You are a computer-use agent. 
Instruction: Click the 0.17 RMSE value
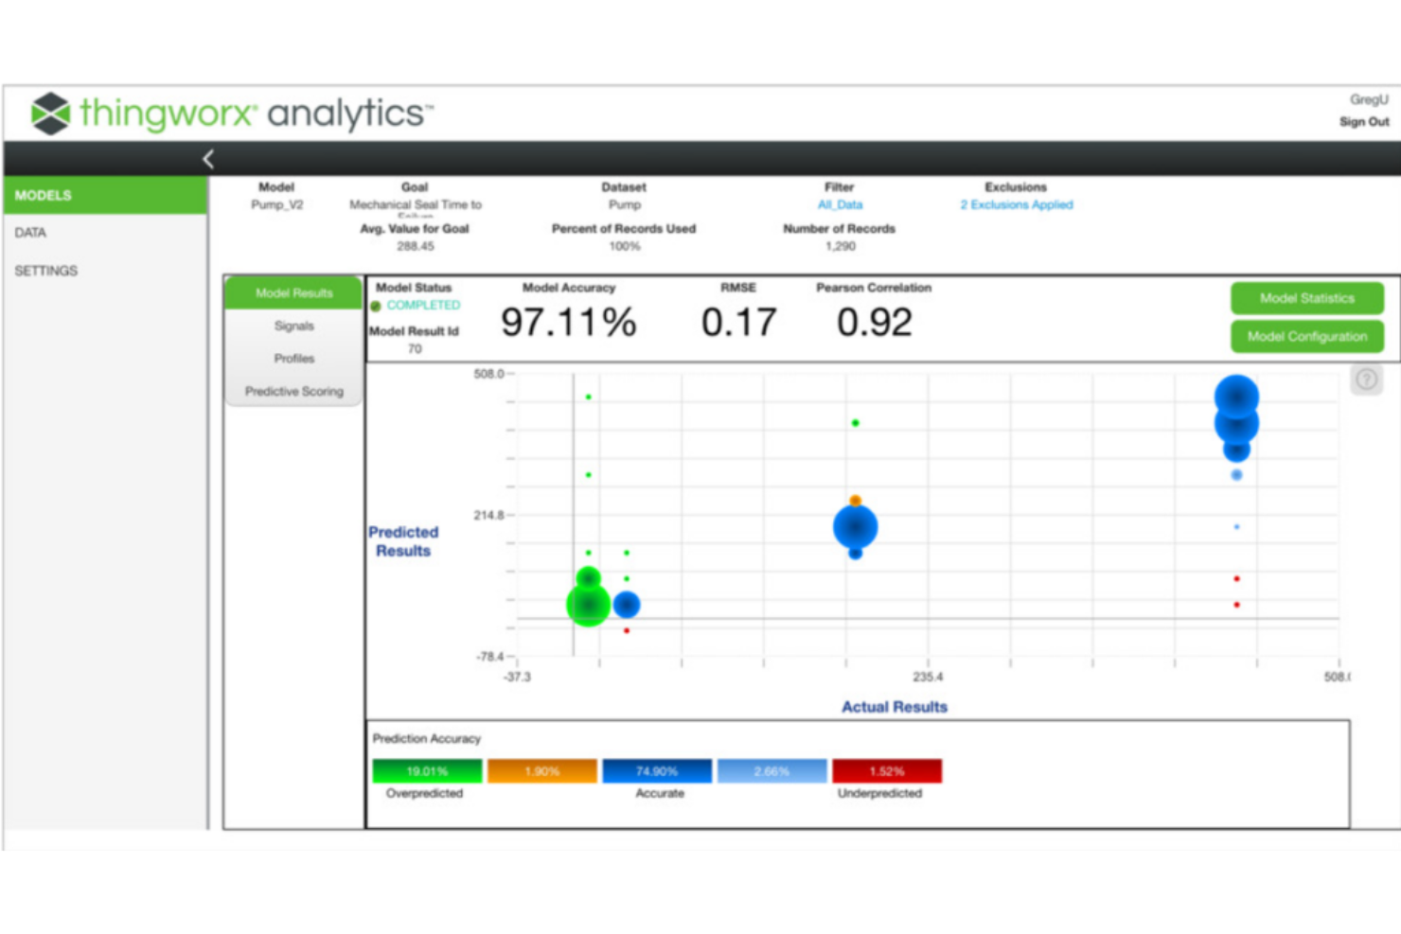tap(738, 323)
